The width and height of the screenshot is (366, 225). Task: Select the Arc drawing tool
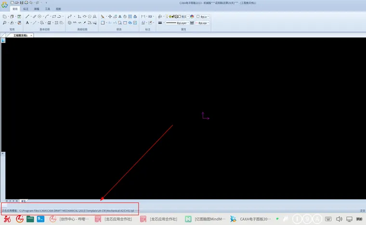pyautogui.click(x=47, y=16)
